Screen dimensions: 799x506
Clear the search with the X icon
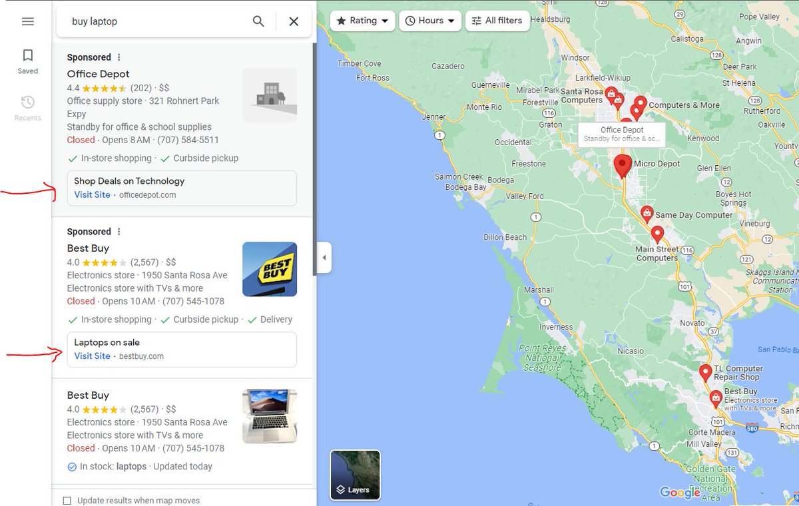click(294, 21)
